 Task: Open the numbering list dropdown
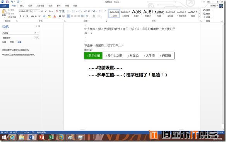pyautogui.click(x=76, y=11)
